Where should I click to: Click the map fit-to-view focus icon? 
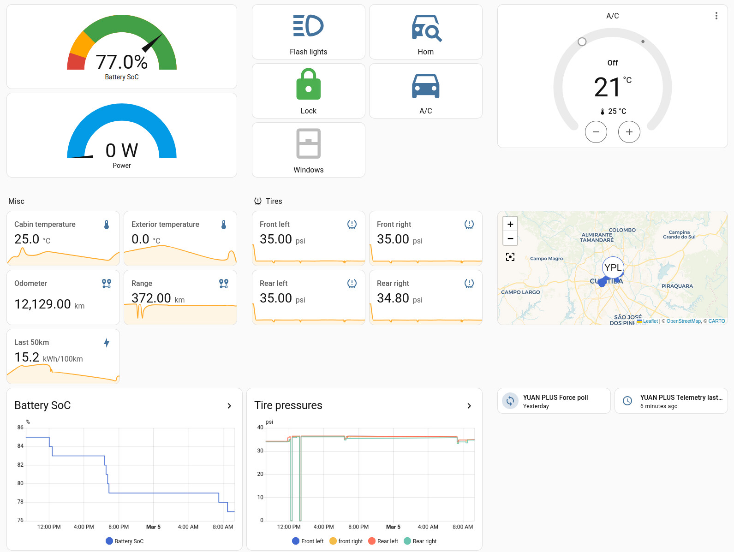[510, 257]
